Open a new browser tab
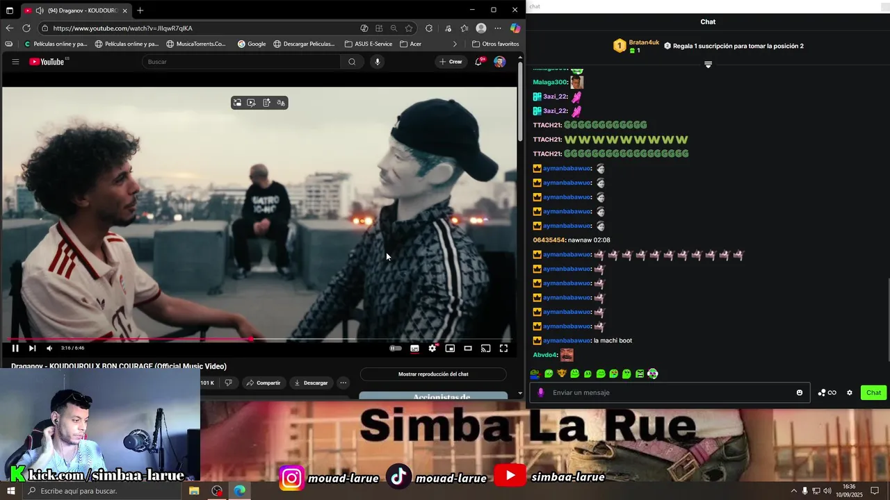The height and width of the screenshot is (500, 890). click(140, 10)
